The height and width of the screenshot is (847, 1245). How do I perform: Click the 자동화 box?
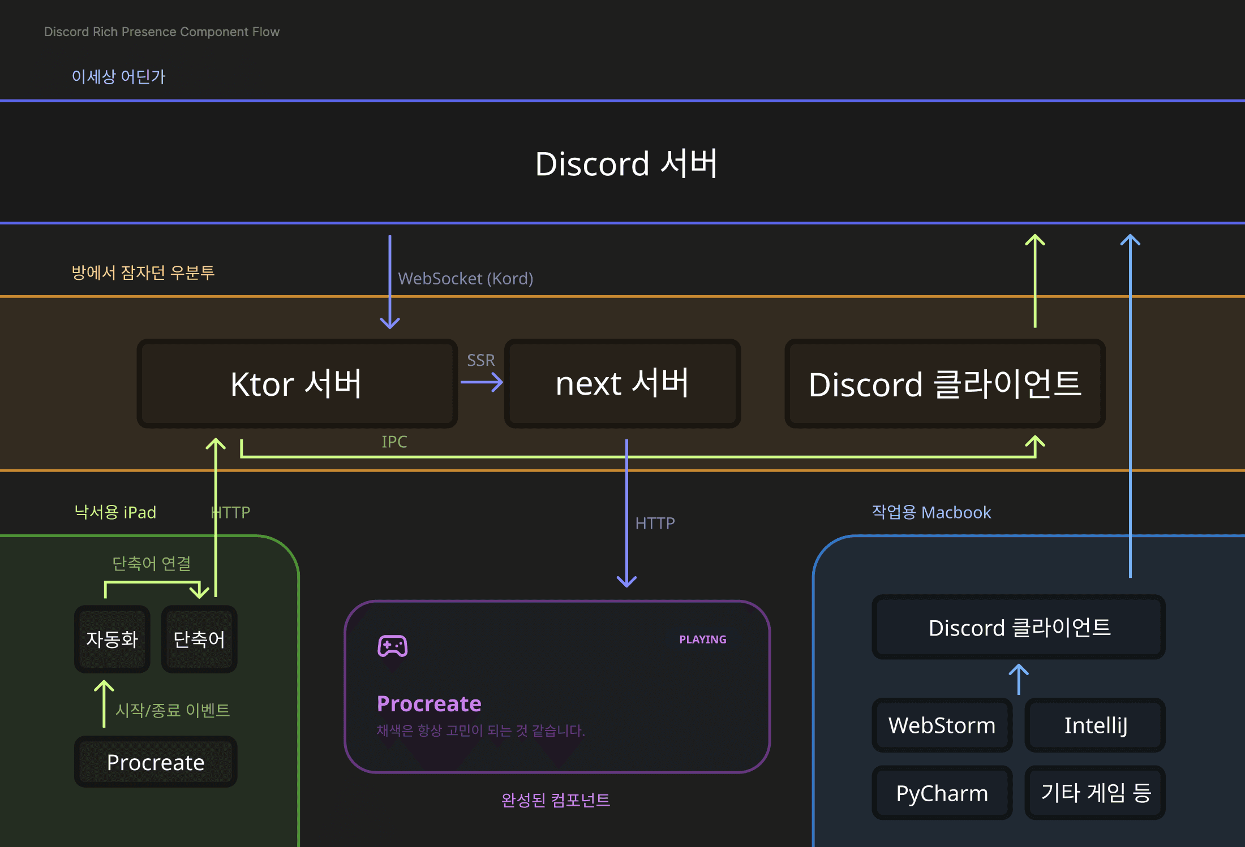[112, 639]
